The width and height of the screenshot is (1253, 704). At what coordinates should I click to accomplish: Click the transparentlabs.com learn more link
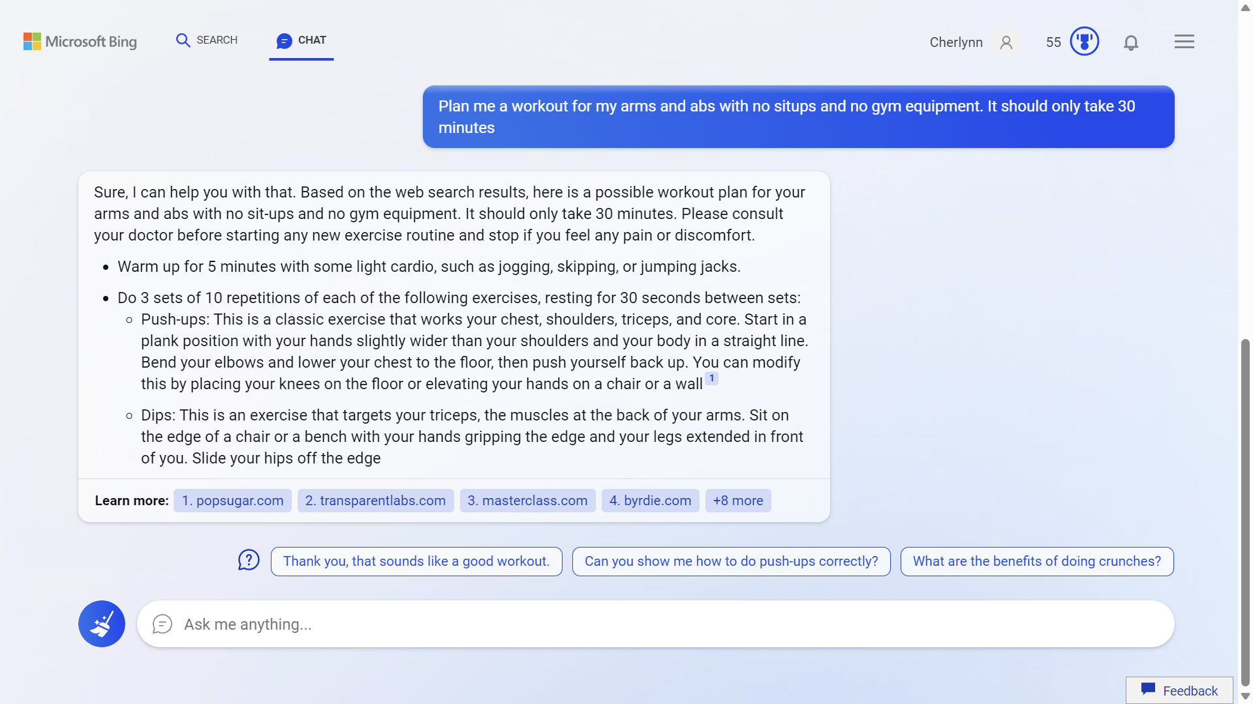point(375,499)
